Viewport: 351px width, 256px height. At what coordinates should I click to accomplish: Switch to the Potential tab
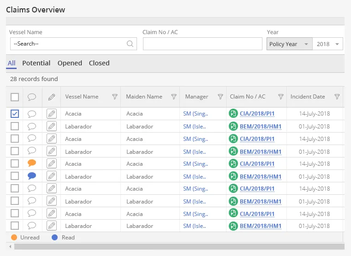click(36, 63)
